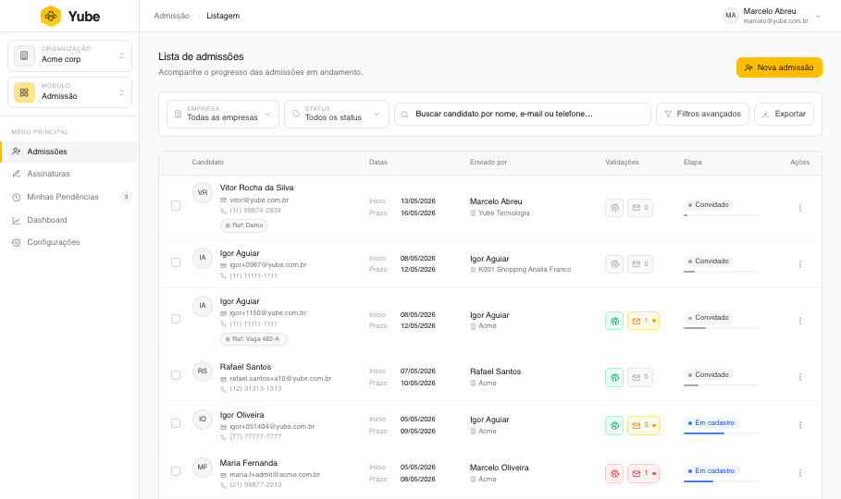Click the red fingerprint validation icon for Maria Fernanda
The width and height of the screenshot is (841, 499).
(614, 473)
